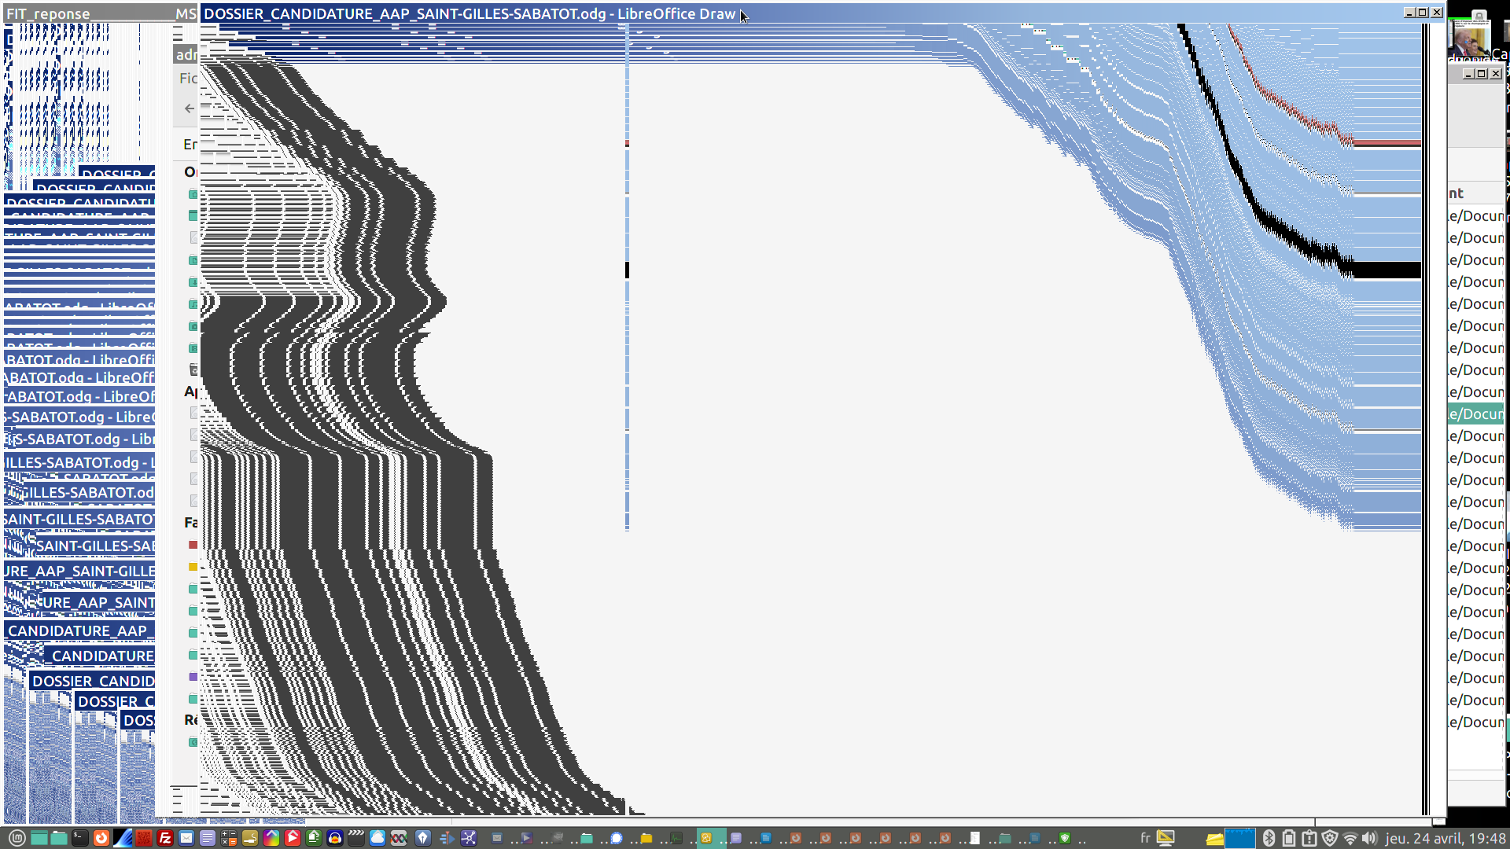
Task: Open the Linux Mint menu button
Action: [x=17, y=838]
